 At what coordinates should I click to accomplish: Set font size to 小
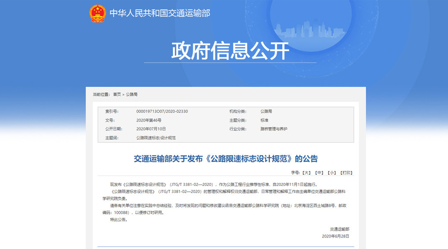(331, 173)
